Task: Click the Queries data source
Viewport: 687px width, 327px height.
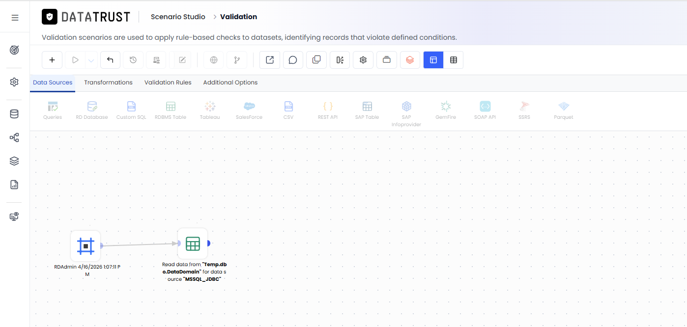Action: tap(53, 110)
